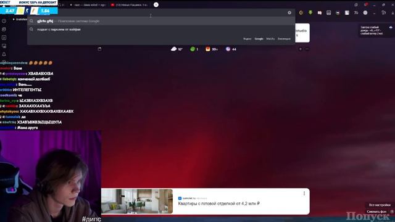The image size is (395, 222).
Task: Choose Mail.ru in the search engine row
Action: tap(270, 39)
